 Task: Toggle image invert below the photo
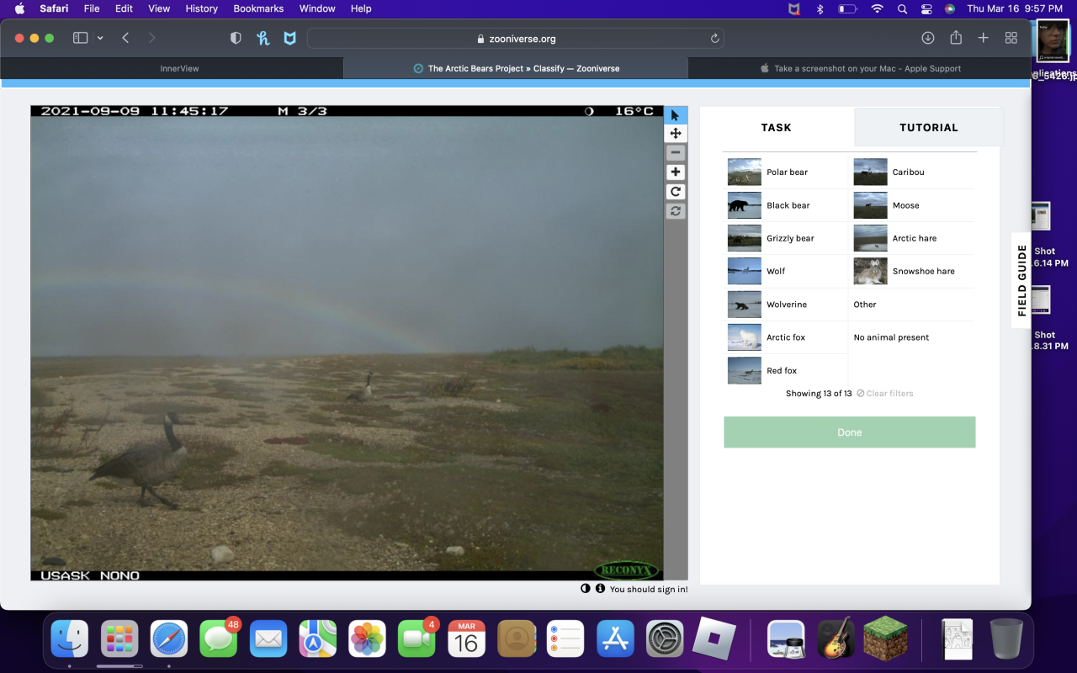click(x=586, y=589)
